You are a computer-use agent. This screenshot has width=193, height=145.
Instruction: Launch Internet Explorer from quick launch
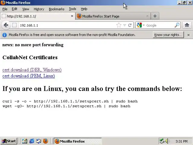32,141
